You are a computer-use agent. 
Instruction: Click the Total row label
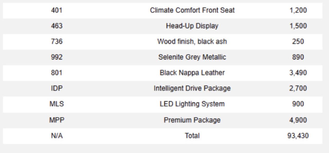pos(192,136)
